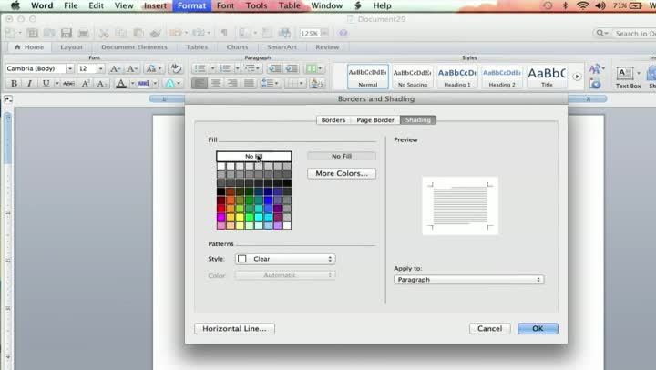656x370 pixels.
Task: Toggle Underline formatting button
Action: 46,83
